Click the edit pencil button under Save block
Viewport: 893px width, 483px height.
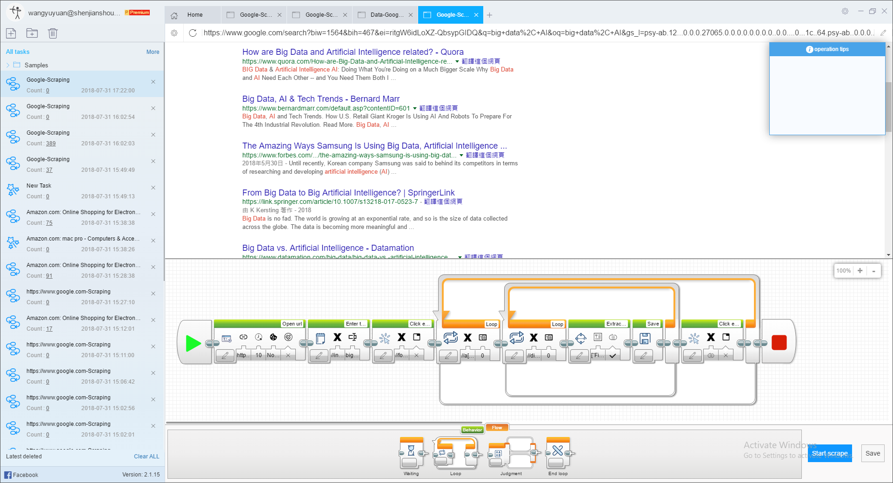point(644,356)
